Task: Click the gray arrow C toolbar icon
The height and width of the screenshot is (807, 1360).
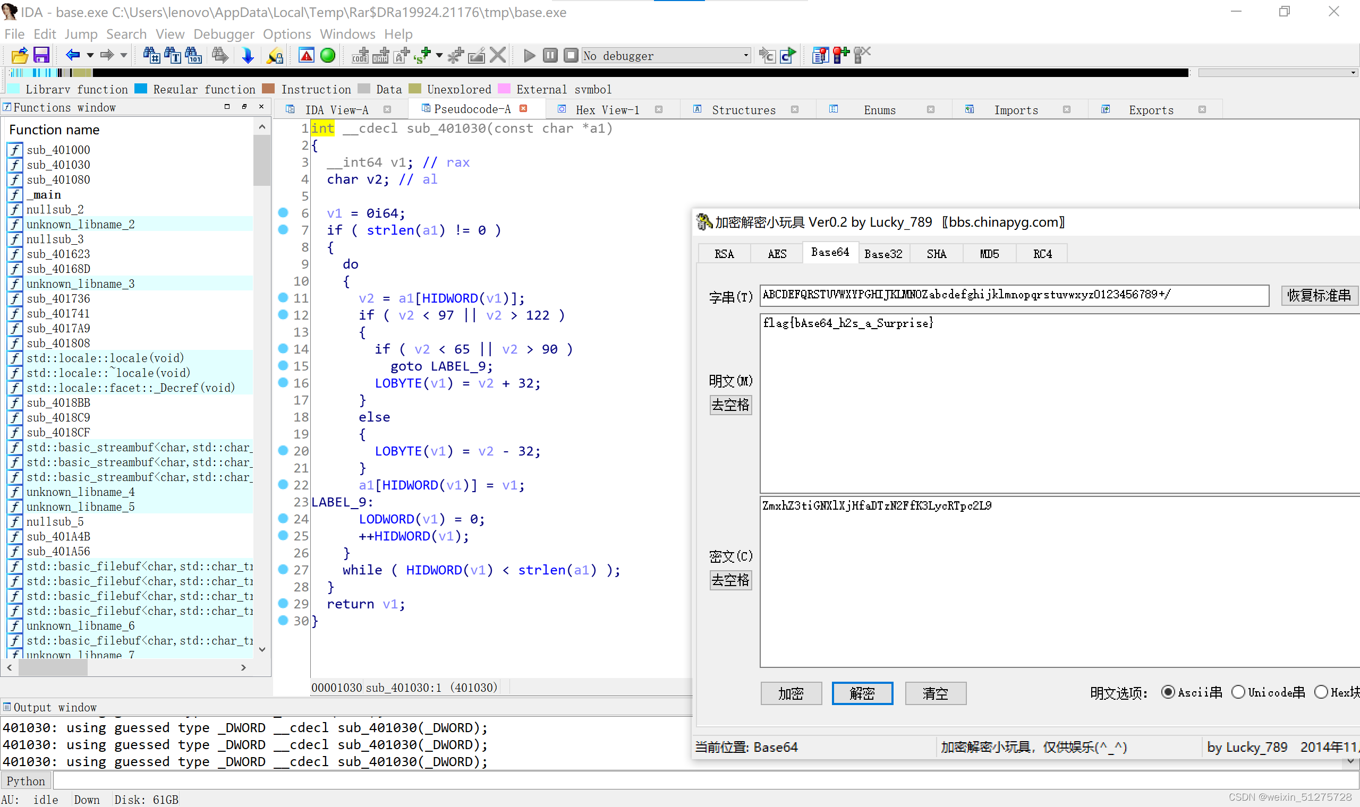Action: coord(767,55)
